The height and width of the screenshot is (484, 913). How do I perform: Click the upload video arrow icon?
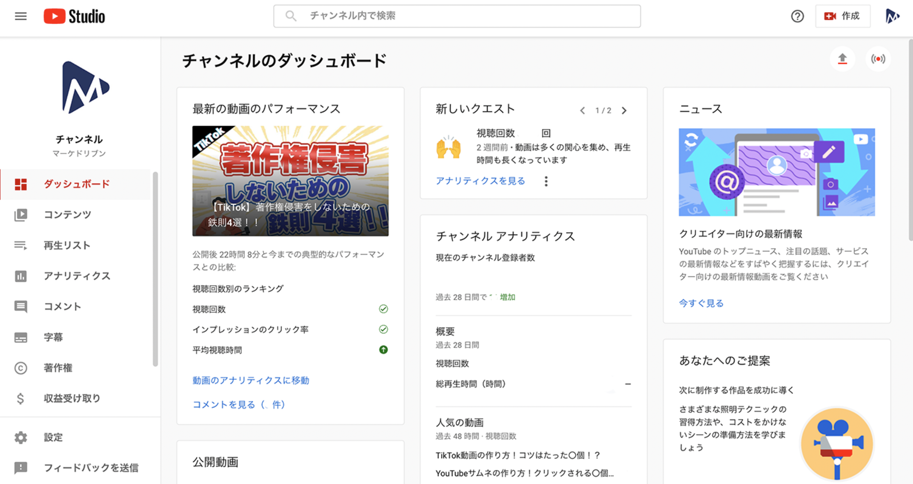(842, 59)
